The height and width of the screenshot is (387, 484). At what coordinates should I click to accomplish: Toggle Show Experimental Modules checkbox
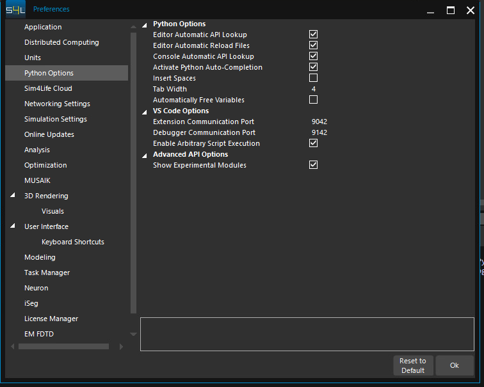(x=313, y=164)
